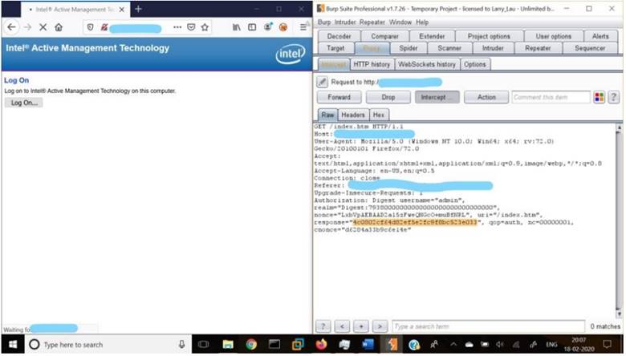Viewport: 626px width, 356px height.
Task: Open the Alerts tab
Action: click(600, 36)
